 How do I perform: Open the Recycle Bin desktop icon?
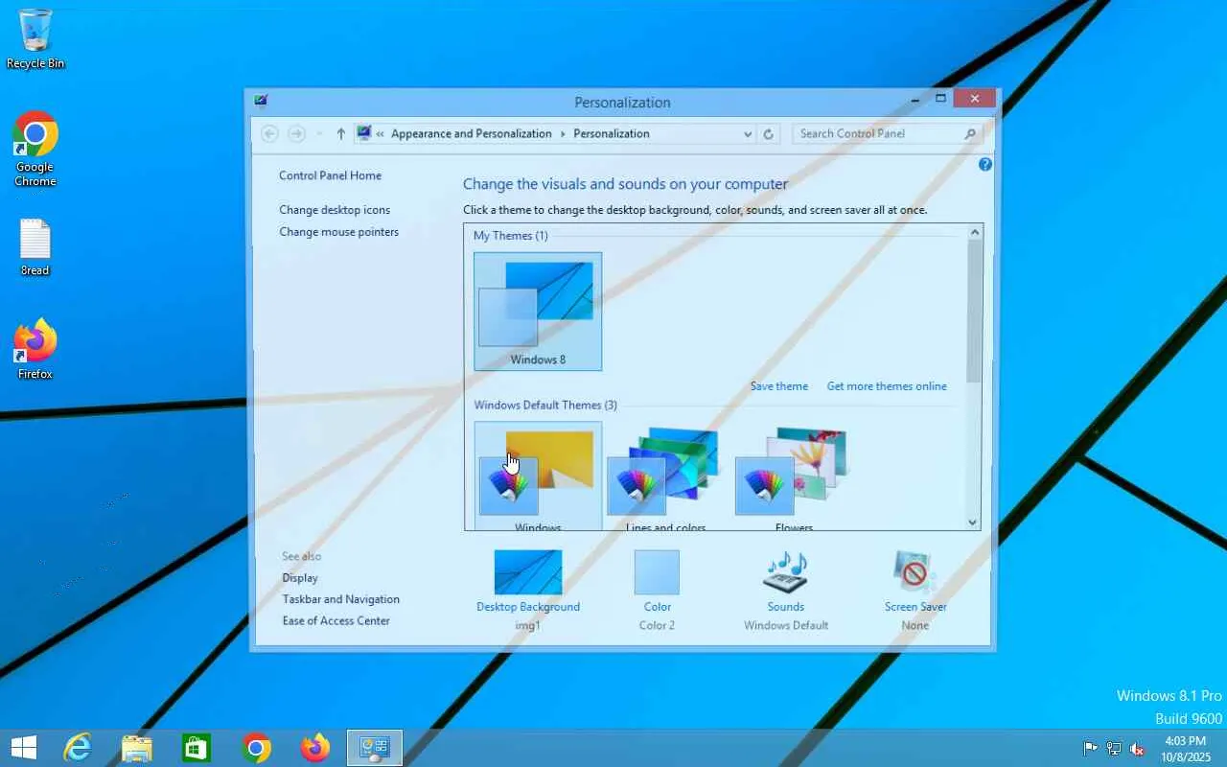35,38
